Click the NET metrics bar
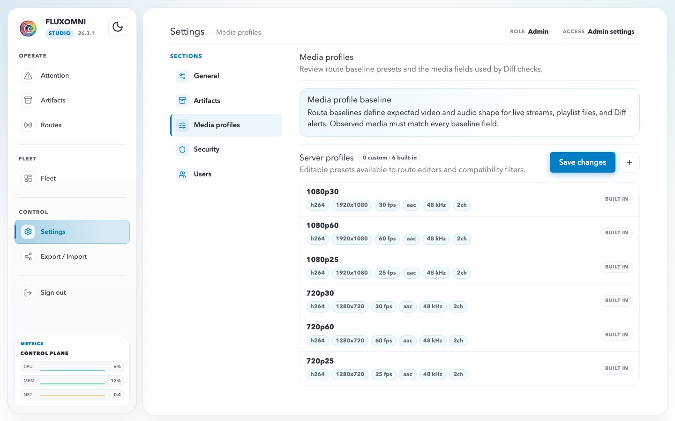Viewport: 675px width, 421px height. pyautogui.click(x=72, y=395)
